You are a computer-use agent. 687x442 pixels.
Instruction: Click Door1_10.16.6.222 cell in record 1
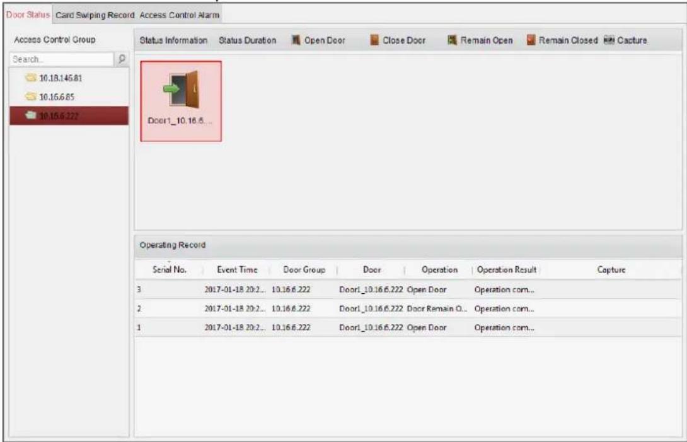(x=371, y=327)
